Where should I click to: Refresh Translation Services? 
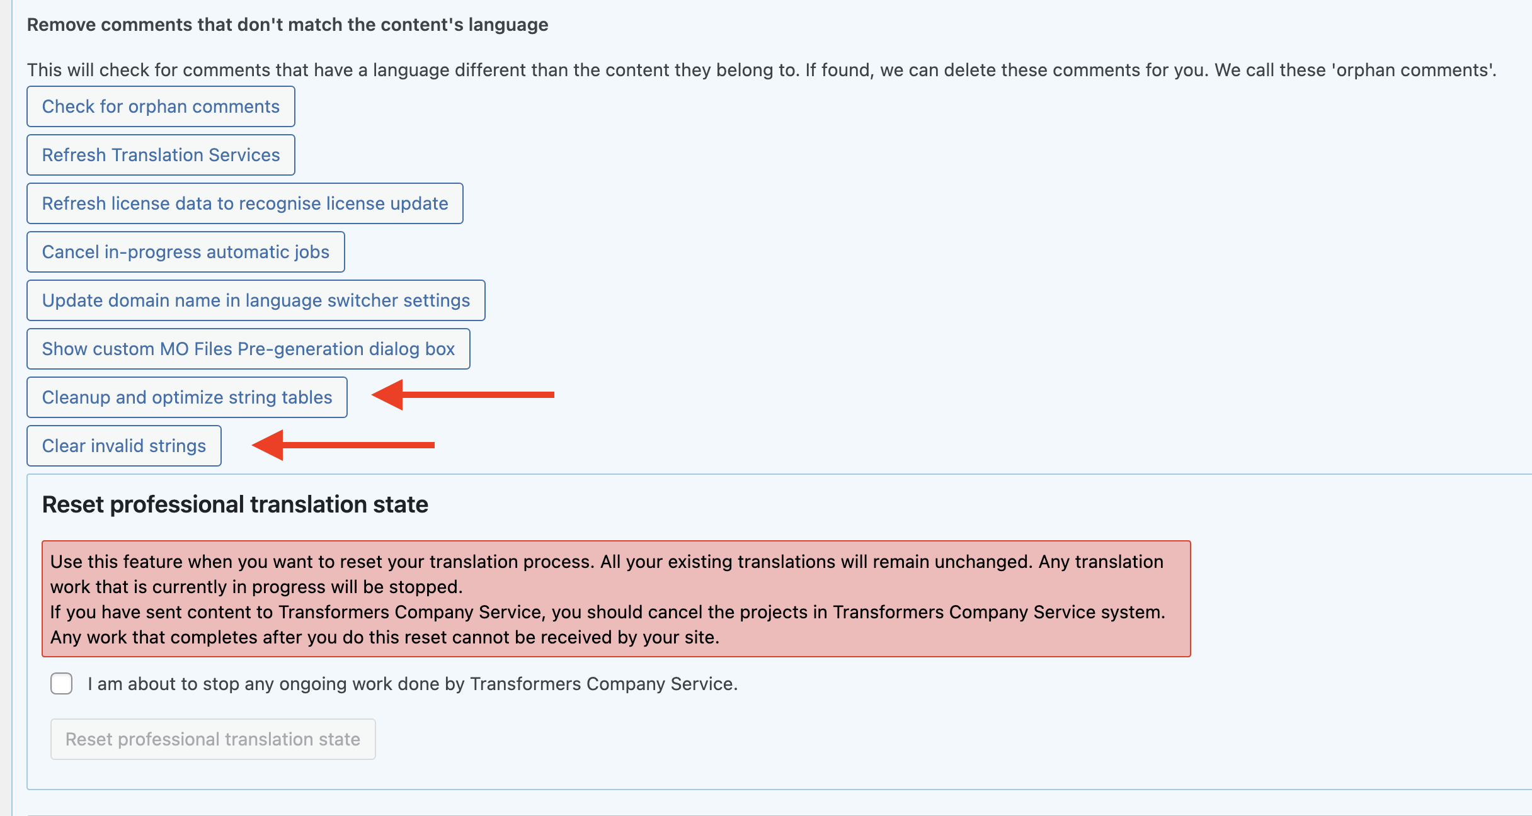pyautogui.click(x=161, y=155)
